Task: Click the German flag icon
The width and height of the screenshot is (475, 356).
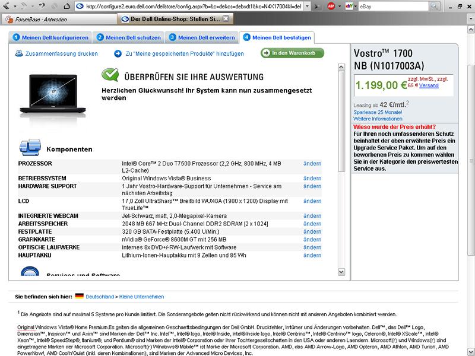Action: coord(80,296)
